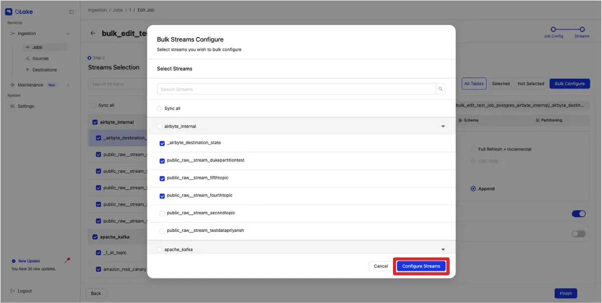The image size is (602, 303).
Task: Click the Finish button
Action: pyautogui.click(x=566, y=293)
